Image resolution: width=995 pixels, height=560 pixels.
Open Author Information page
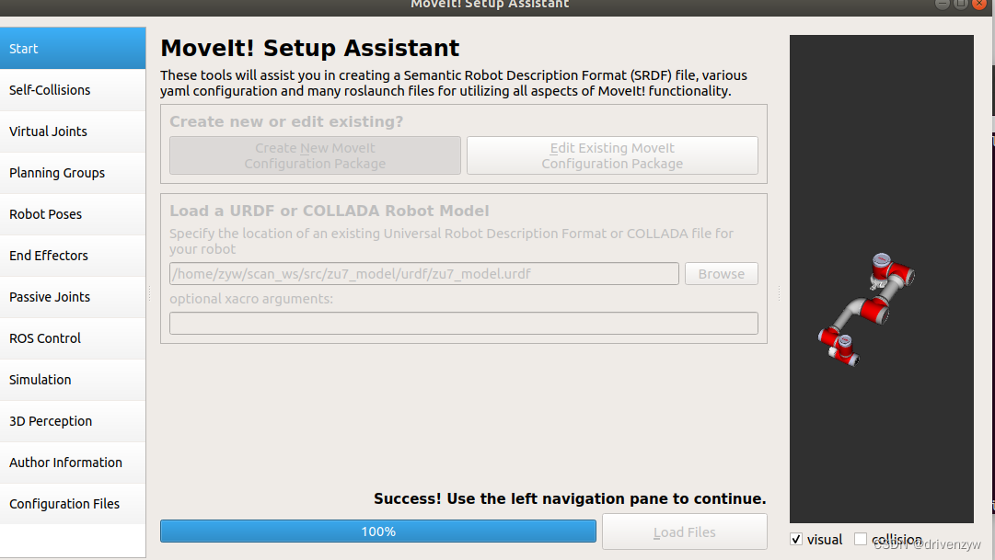pyautogui.click(x=73, y=463)
